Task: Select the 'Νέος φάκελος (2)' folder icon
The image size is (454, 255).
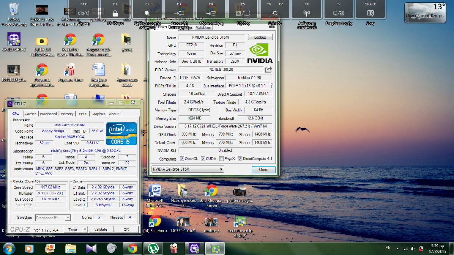Action: click(x=183, y=196)
